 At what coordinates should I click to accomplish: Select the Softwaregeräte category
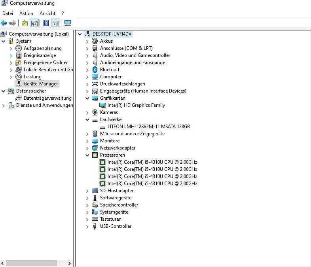point(116,198)
